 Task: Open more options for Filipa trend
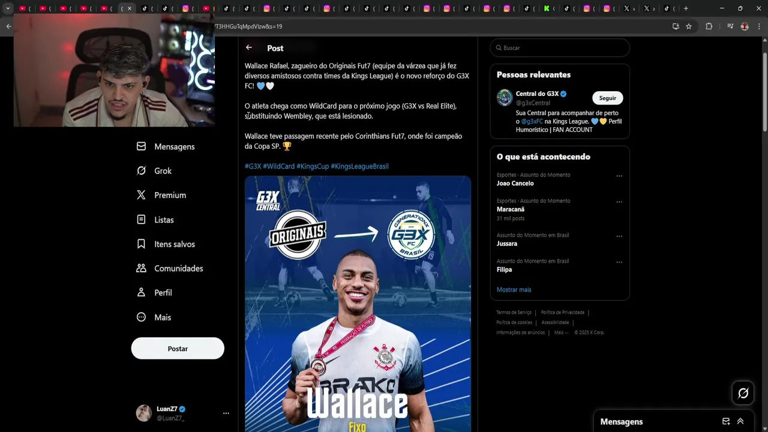click(x=619, y=262)
